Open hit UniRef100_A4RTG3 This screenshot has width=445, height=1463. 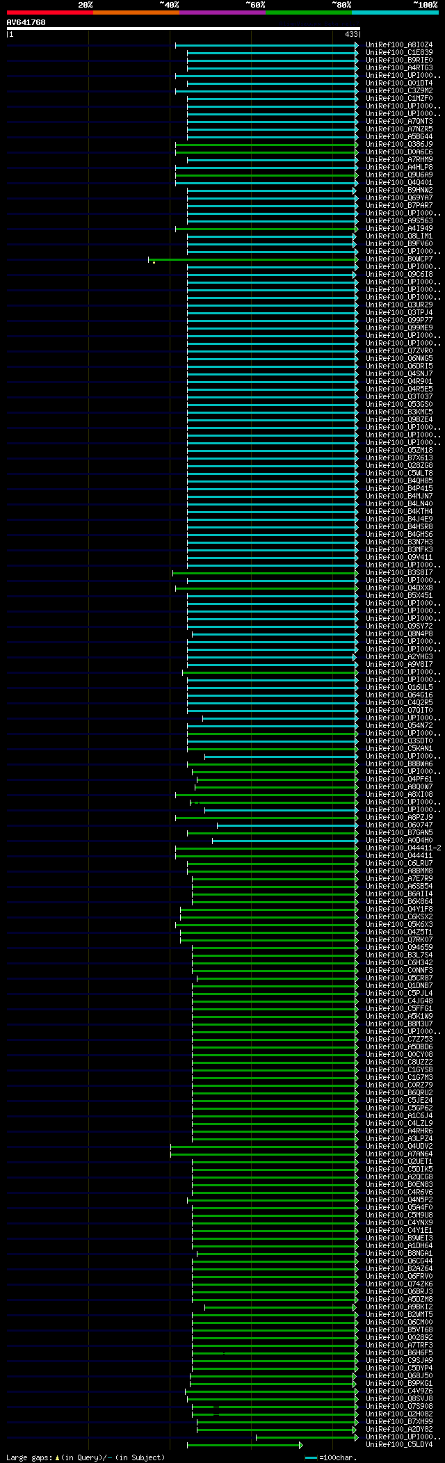pyautogui.click(x=399, y=68)
